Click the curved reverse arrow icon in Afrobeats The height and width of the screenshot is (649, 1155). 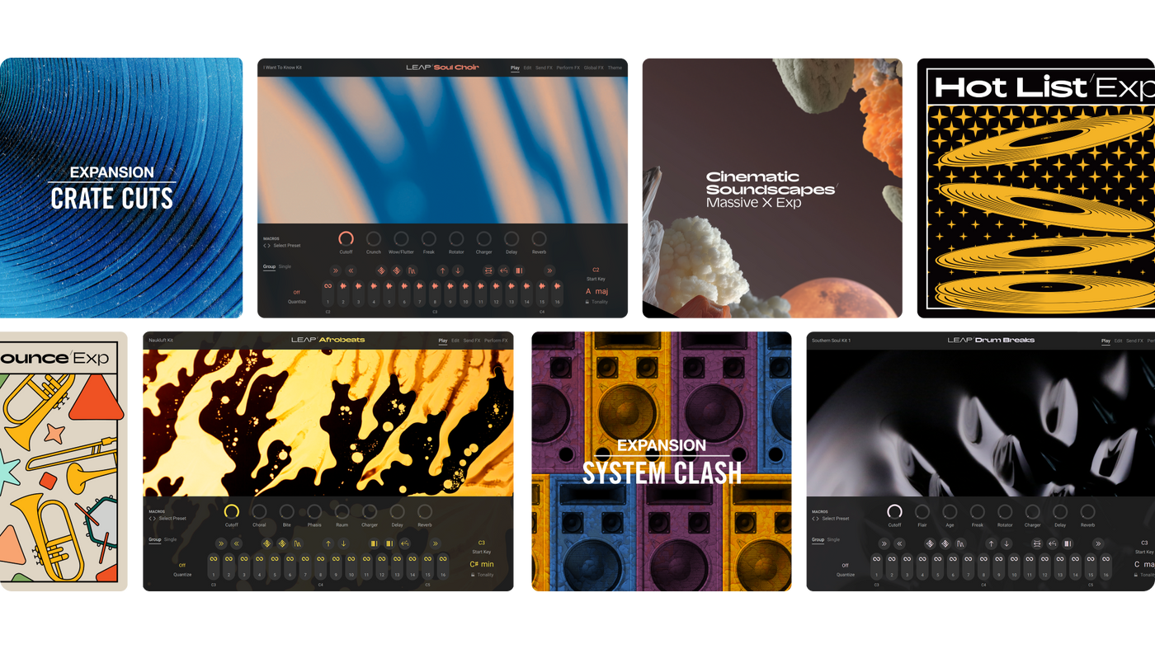[405, 543]
